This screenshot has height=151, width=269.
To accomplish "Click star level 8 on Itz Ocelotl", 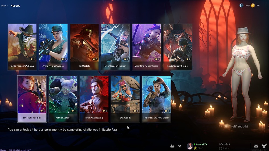I will pyautogui.click(x=95, y=59).
